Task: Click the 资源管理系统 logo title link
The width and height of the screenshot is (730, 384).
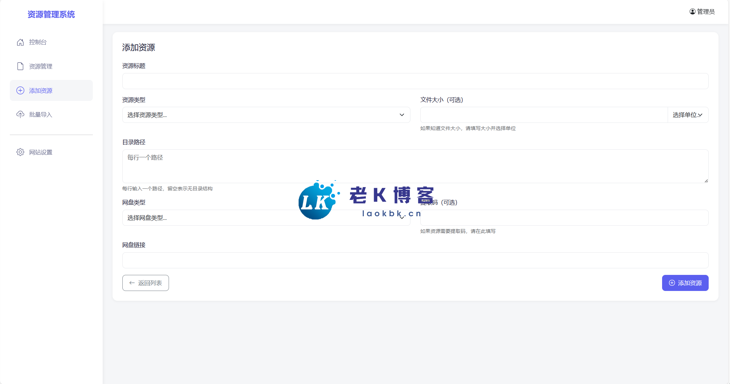Action: (51, 14)
